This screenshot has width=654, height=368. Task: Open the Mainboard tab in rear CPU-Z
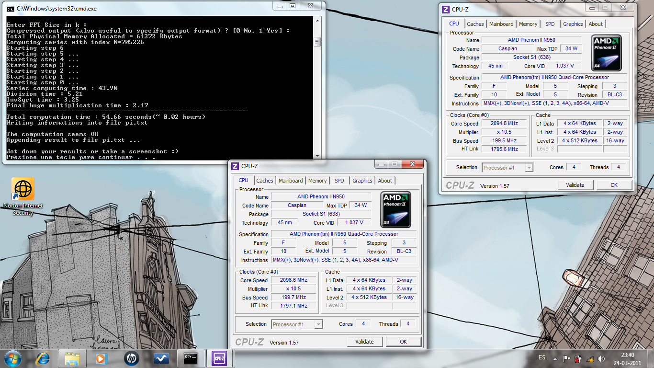coord(501,24)
